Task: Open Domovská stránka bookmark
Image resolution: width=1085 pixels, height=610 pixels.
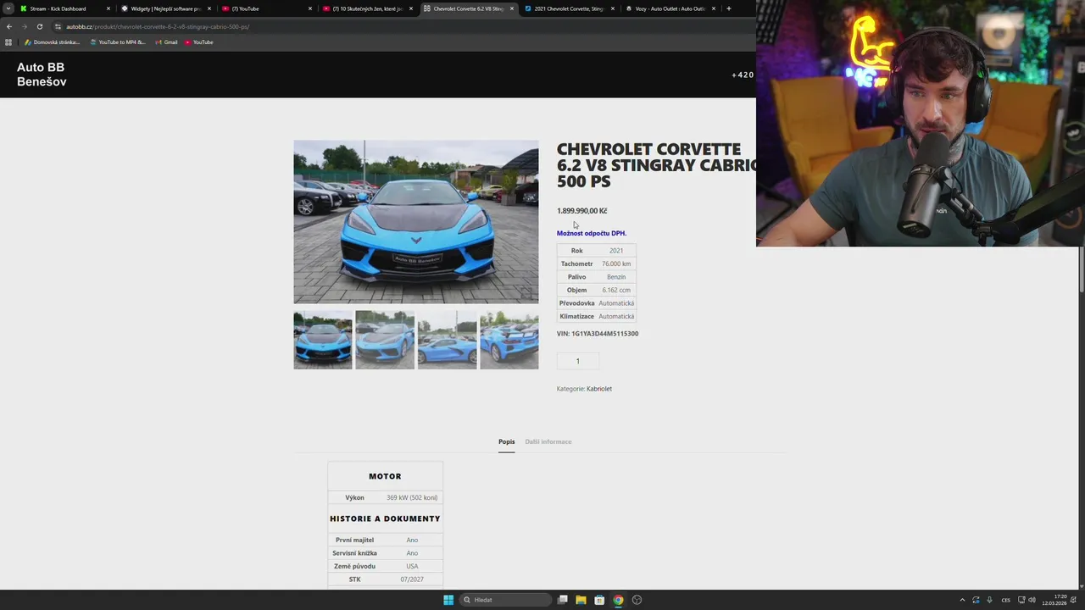Action: click(53, 42)
